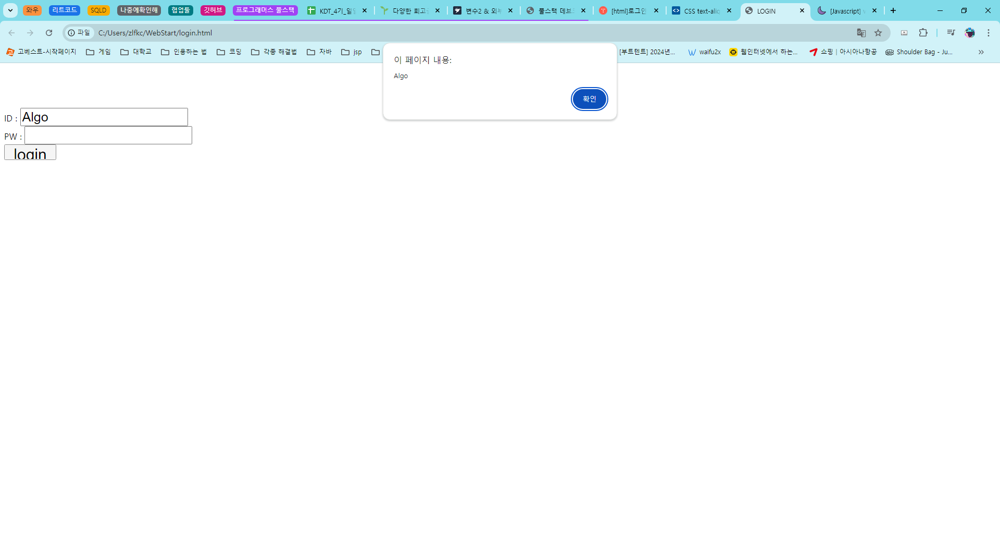
Task: Open the Chrome three-dot menu
Action: pyautogui.click(x=988, y=33)
